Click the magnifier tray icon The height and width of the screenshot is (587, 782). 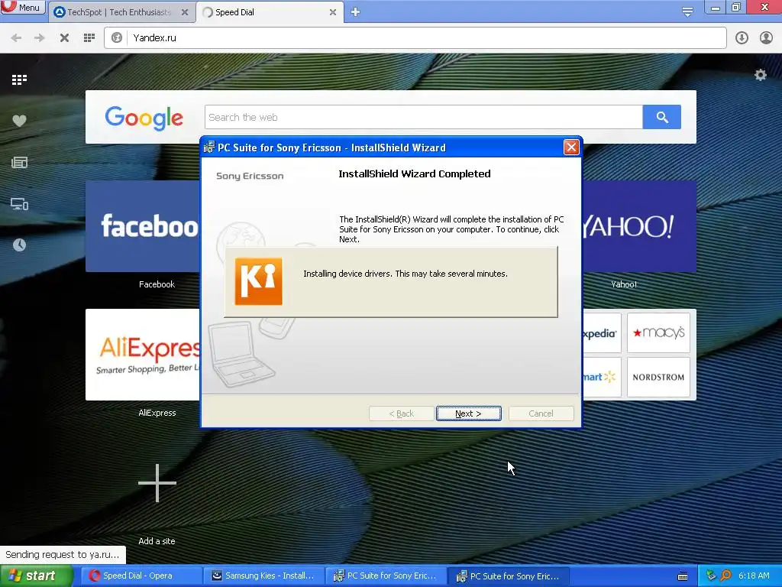pos(725,576)
